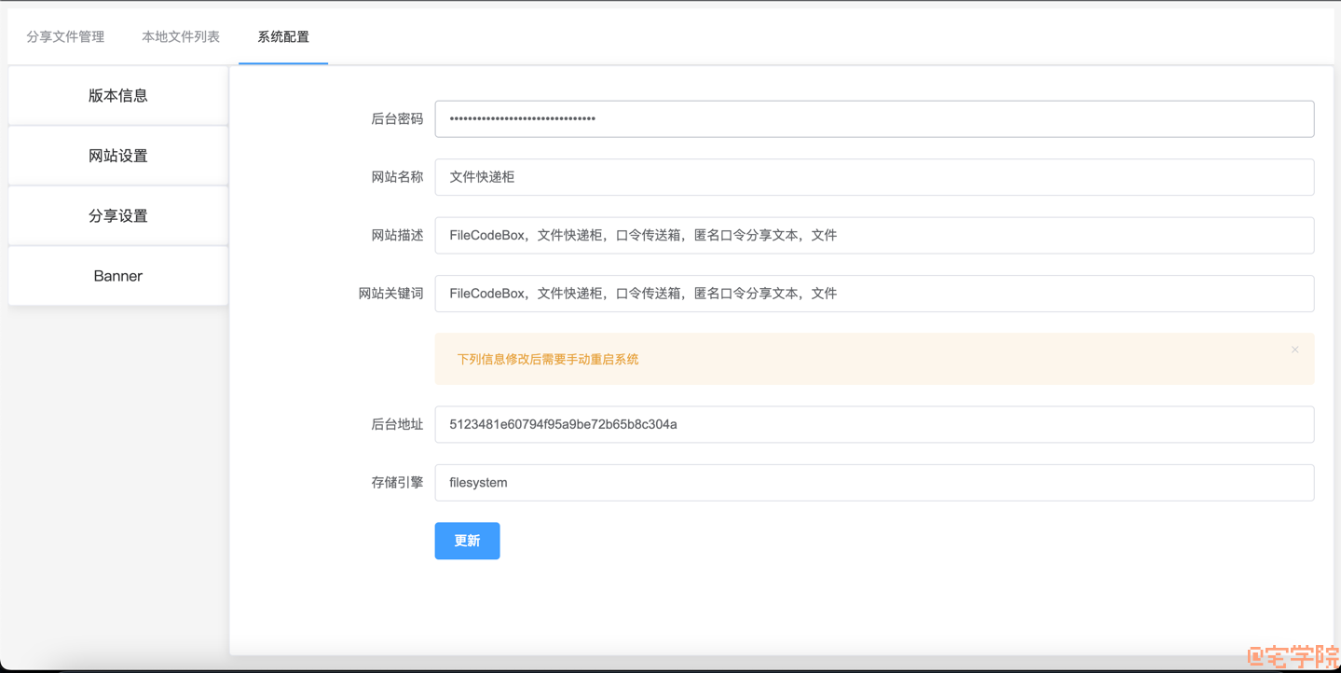Image resolution: width=1341 pixels, height=673 pixels.
Task: Edit the 网站描述 text field
Action: [x=873, y=236]
